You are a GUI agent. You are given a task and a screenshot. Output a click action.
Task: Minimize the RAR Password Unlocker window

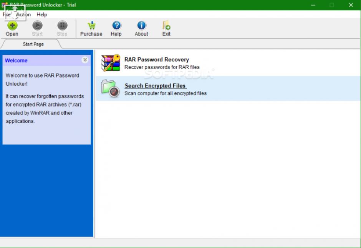(x=313, y=5)
